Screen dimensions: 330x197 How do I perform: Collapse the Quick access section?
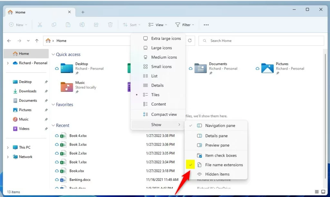[53, 55]
